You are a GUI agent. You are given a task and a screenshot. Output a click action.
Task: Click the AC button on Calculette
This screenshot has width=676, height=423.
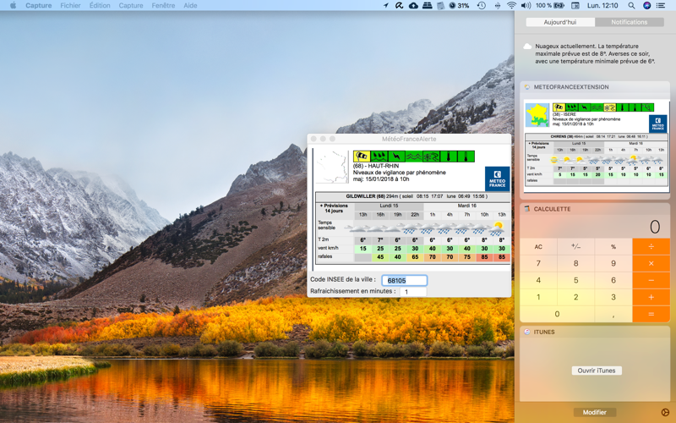(538, 247)
